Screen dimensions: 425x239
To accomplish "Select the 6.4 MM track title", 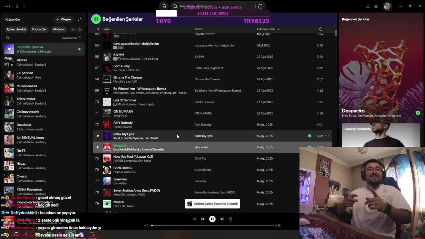I will pos(119,55).
